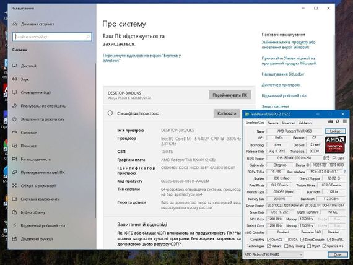Open the Налаштування BitLocker link
Image resolution: width=353 pixels, height=265 pixels.
[x=283, y=74]
